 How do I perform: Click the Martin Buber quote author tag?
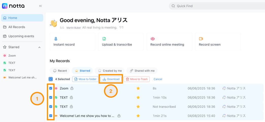74,28
